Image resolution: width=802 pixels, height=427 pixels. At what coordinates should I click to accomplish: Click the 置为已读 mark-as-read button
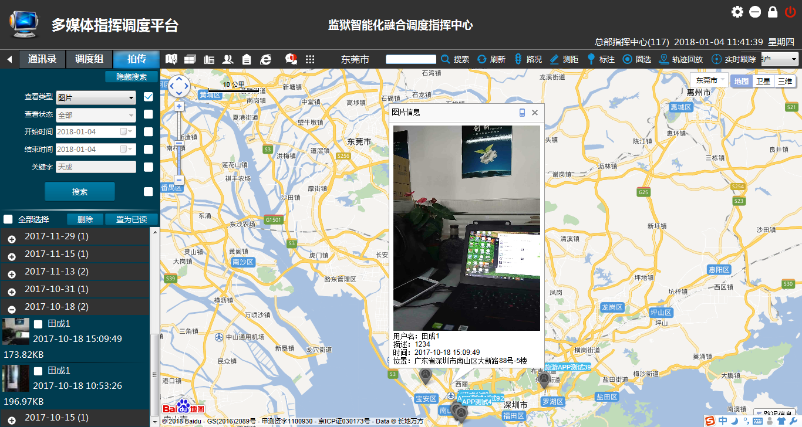pos(131,219)
